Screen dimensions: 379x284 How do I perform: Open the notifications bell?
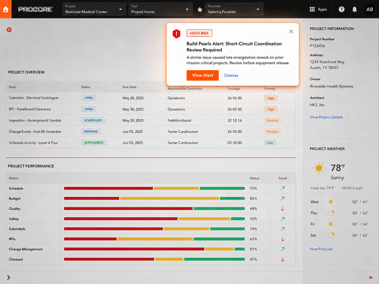(354, 9)
